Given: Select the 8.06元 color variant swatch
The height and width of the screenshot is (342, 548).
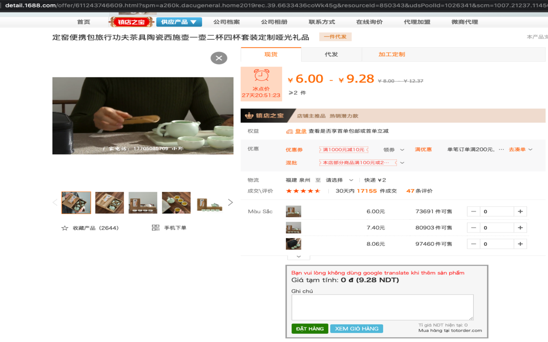Looking at the screenshot, I should pyautogui.click(x=293, y=244).
